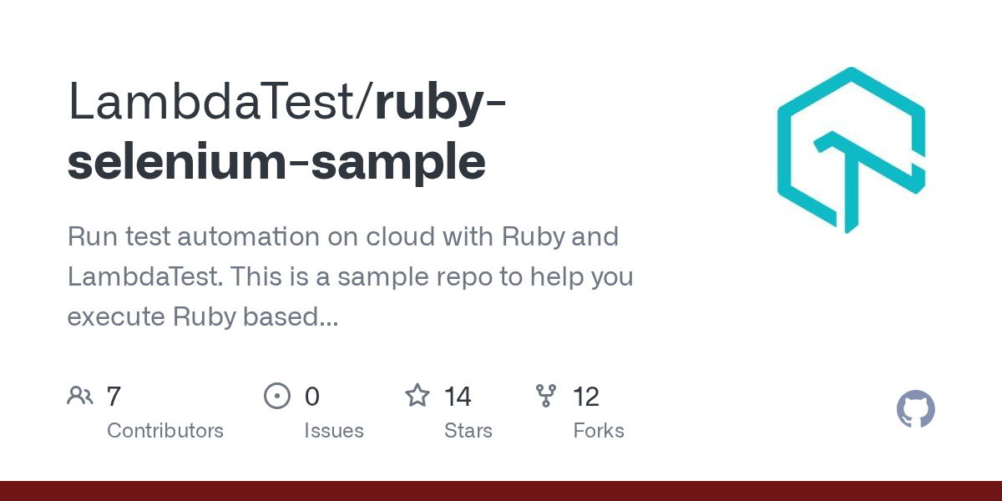1002x501 pixels.
Task: Click the fork count number 12
Action: 586,396
